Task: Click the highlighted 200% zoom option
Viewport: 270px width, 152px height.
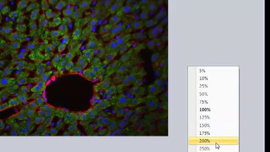Action: click(213, 141)
